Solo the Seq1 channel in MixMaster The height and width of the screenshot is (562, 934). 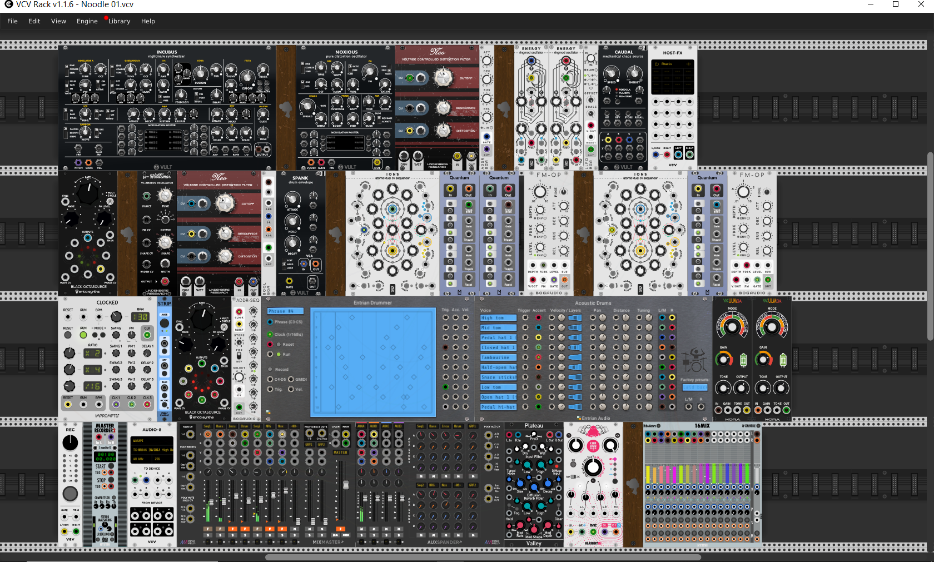tap(207, 535)
